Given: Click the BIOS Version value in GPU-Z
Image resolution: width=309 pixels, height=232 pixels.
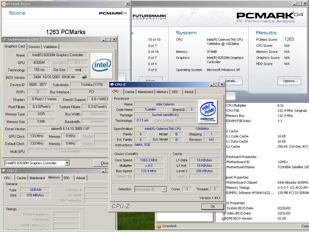Looking at the screenshot, I should [54, 77].
